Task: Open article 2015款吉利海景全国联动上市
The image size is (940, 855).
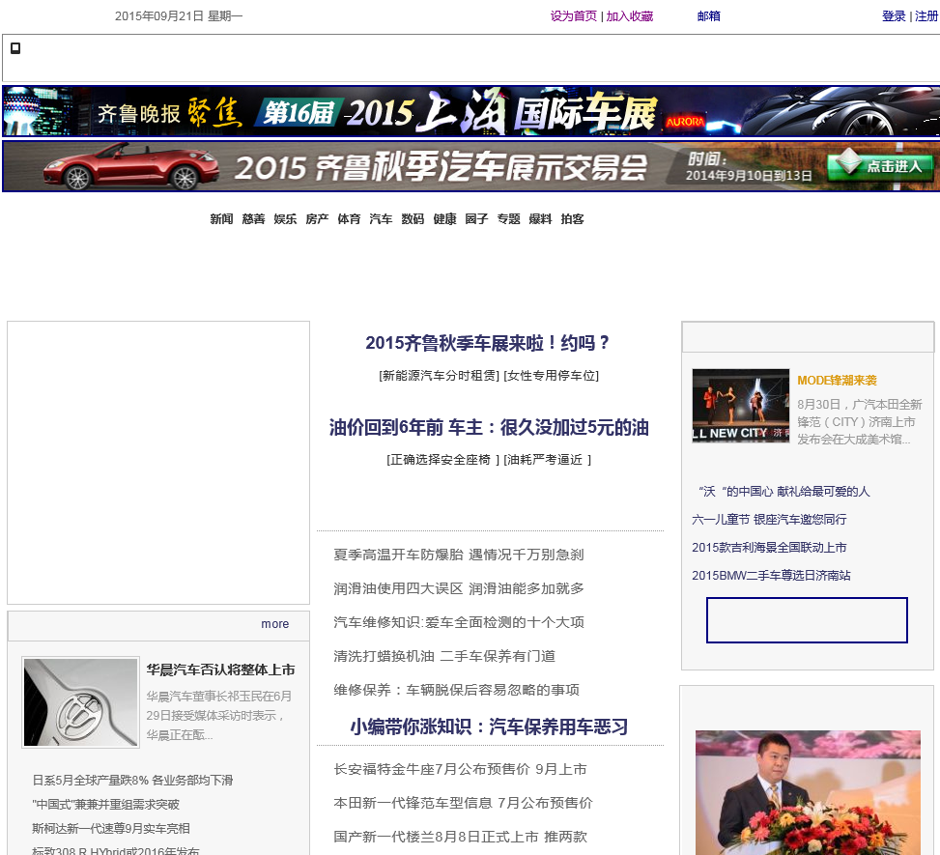Action: (x=769, y=548)
